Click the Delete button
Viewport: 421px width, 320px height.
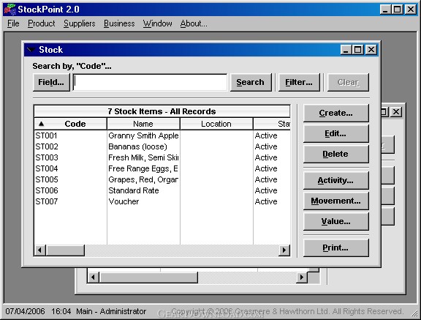(336, 154)
